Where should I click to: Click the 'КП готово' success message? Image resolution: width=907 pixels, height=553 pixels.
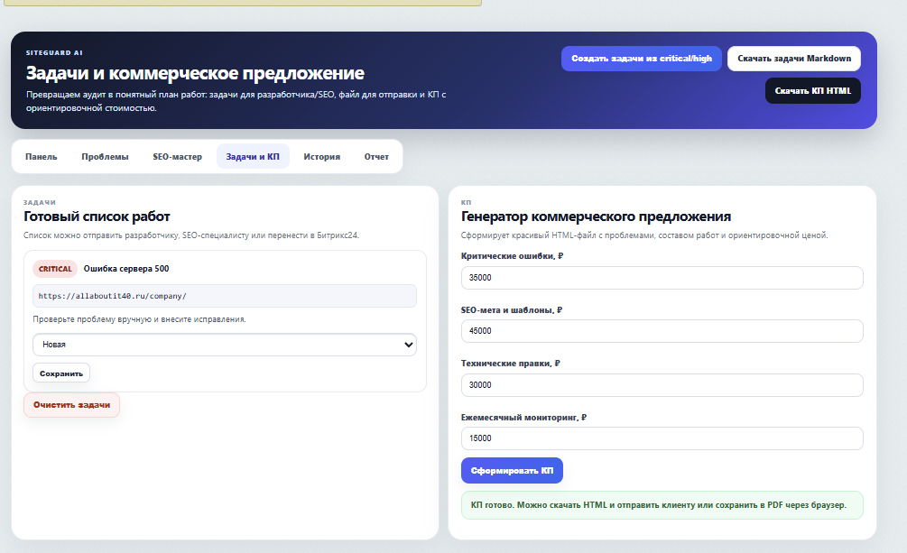[662, 505]
